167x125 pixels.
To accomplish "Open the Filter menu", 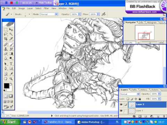I will pyautogui.click(x=46, y=8).
